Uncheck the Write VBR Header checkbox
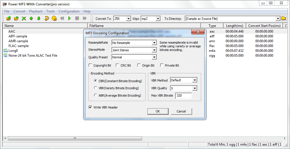Viewport: 290px width, 149px height. tap(91, 107)
